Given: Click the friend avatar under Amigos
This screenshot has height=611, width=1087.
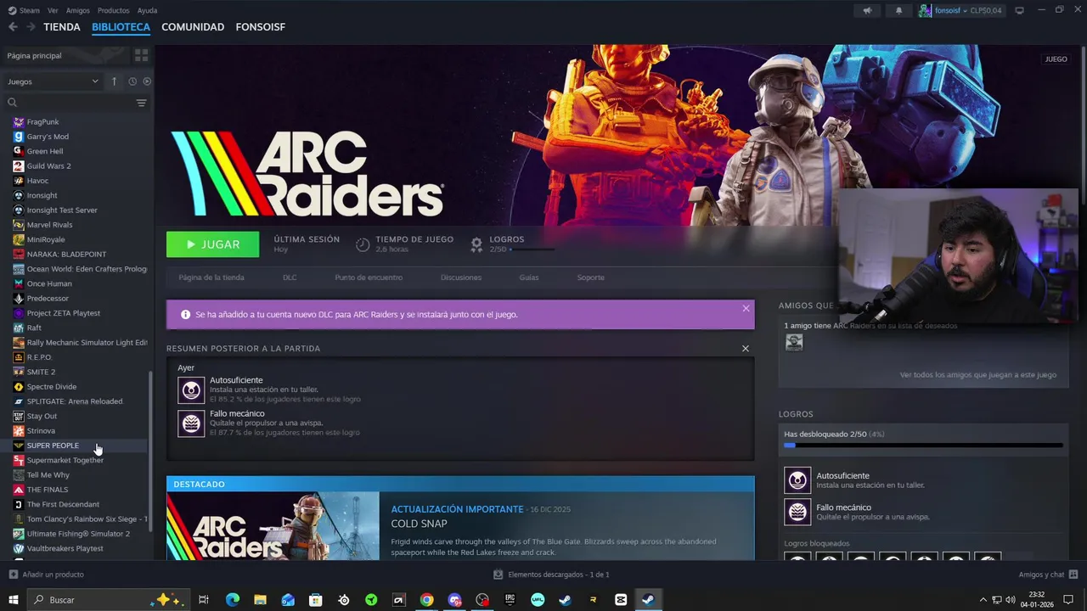Looking at the screenshot, I should [794, 342].
